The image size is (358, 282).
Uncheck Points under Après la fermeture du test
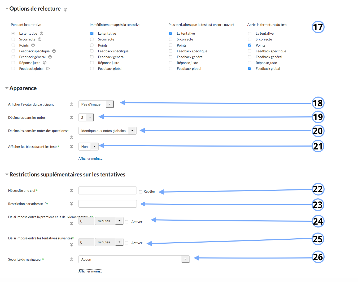click(x=250, y=45)
